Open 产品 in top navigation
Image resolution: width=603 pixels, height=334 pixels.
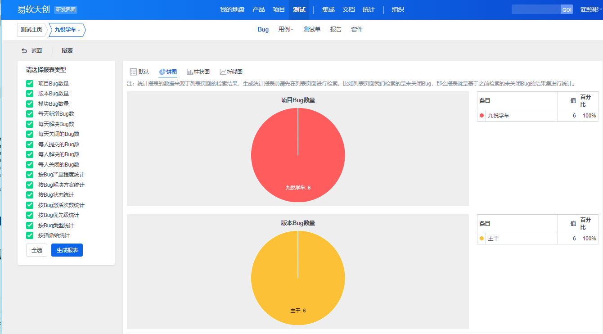point(259,9)
